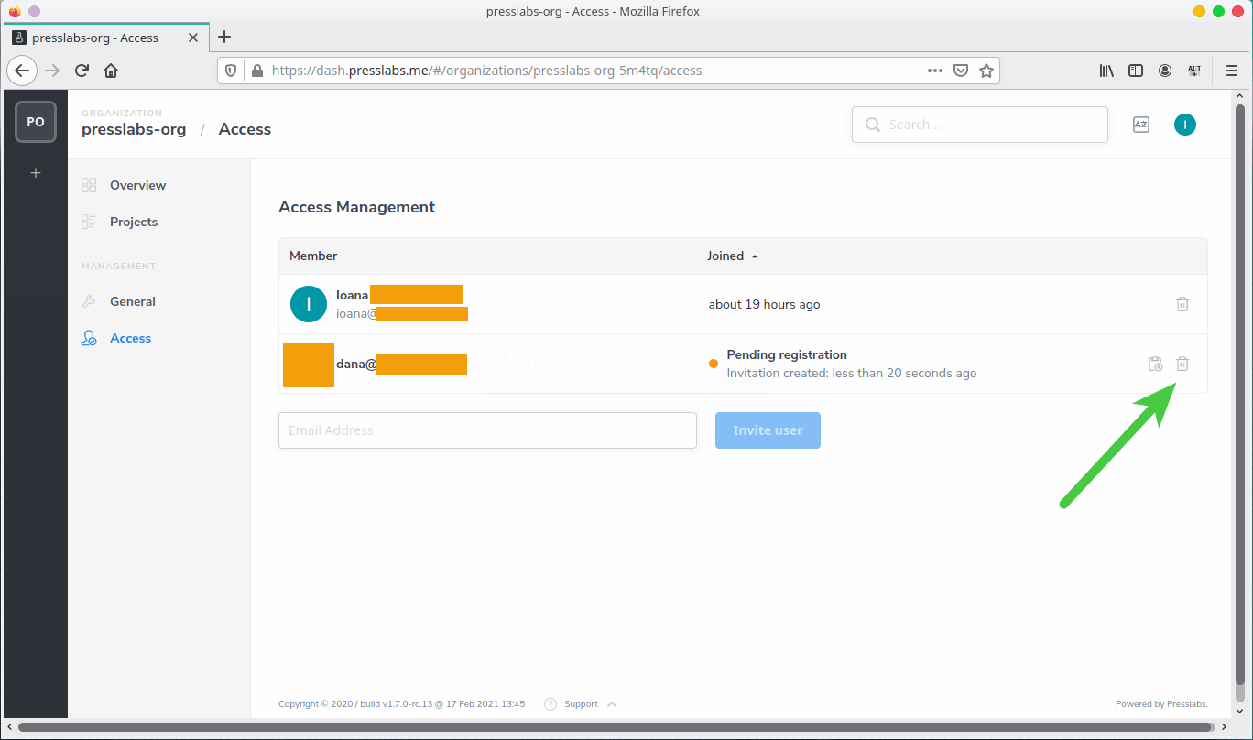Expand the Support chevron in footer
1253x740 pixels.
[612, 704]
